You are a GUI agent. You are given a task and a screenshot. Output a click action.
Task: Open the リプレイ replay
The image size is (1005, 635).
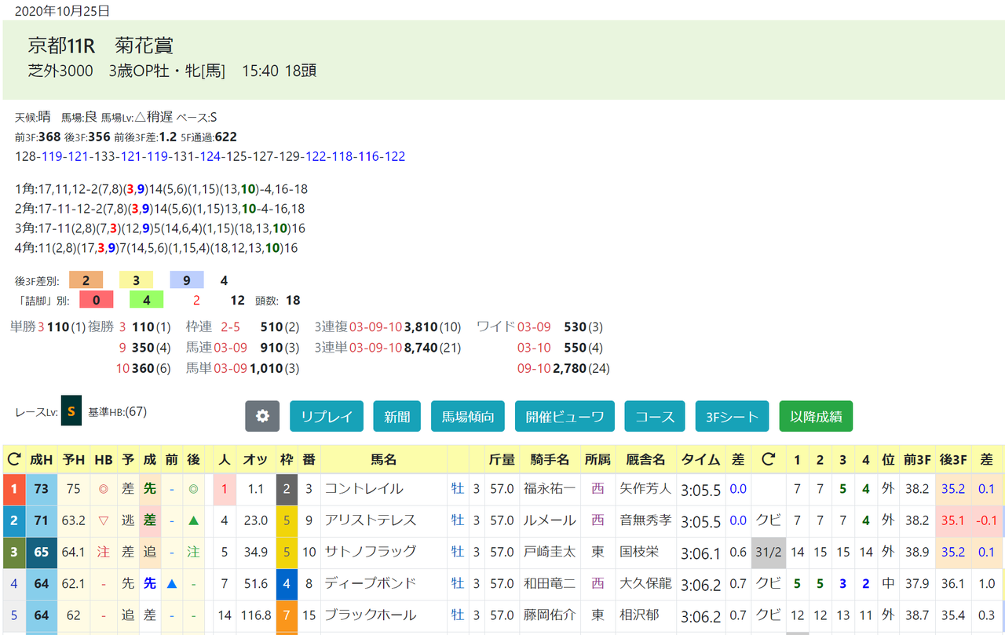coord(327,416)
